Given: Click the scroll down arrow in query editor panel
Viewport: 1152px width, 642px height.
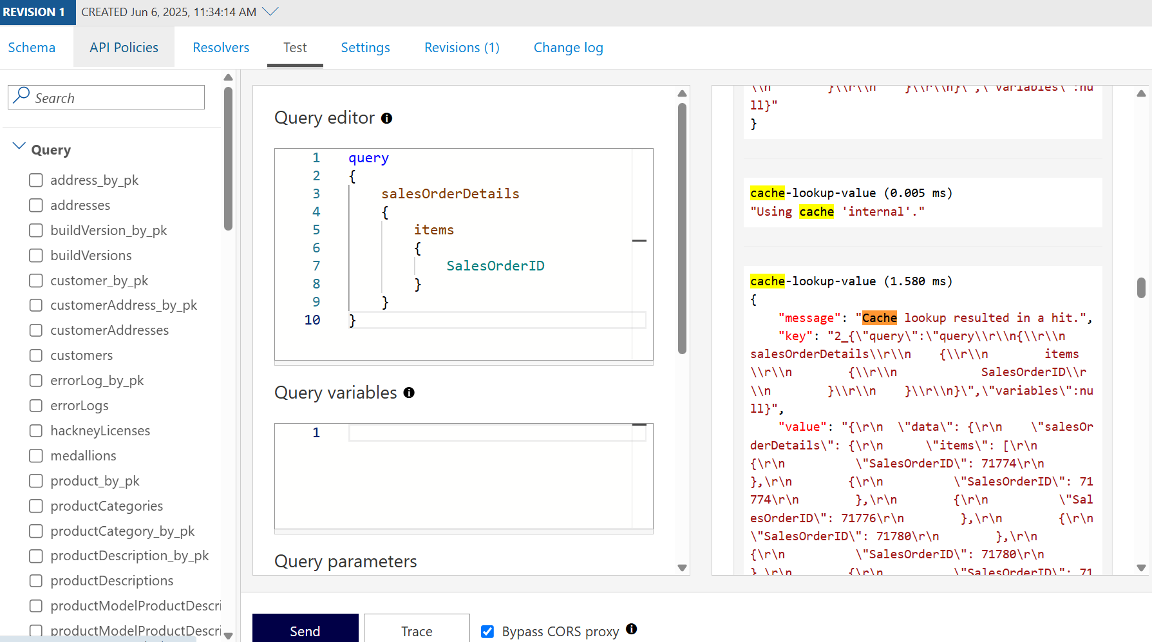Looking at the screenshot, I should click(682, 567).
